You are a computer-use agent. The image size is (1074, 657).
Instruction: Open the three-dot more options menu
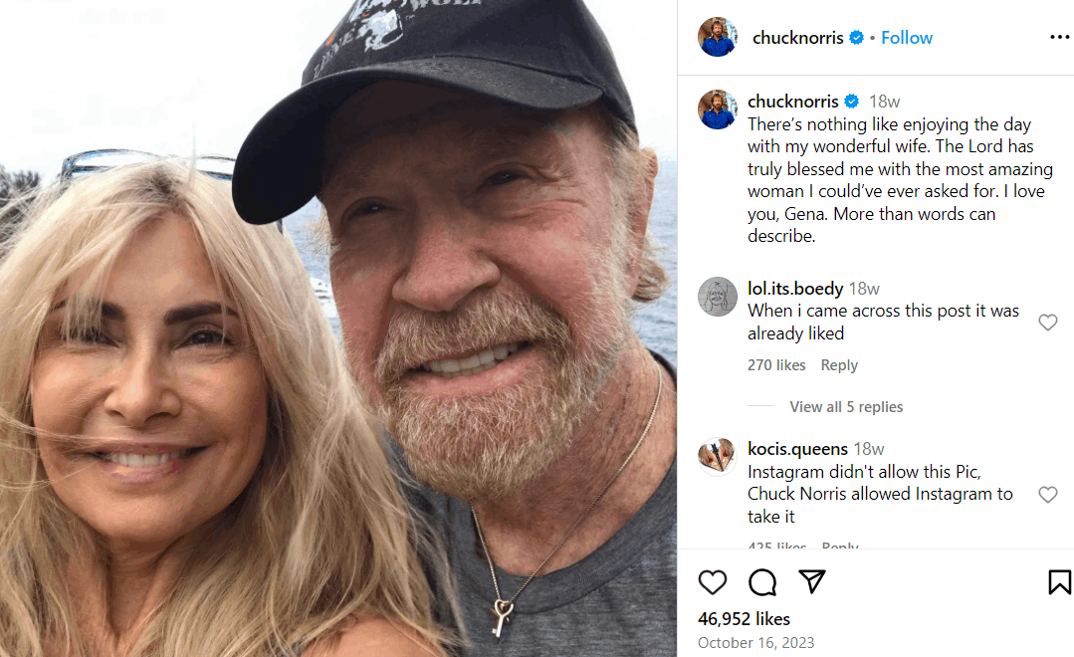[x=1059, y=38]
